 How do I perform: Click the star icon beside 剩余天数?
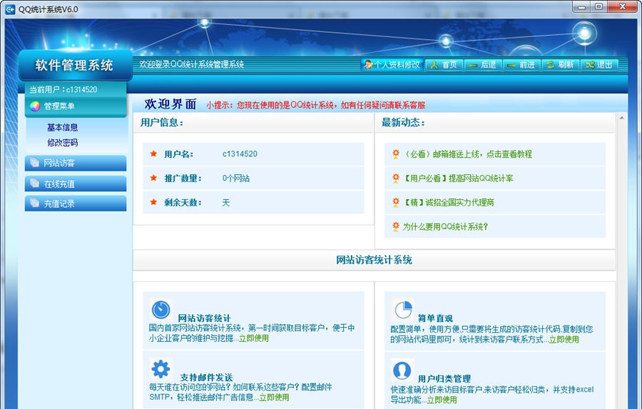pyautogui.click(x=153, y=202)
